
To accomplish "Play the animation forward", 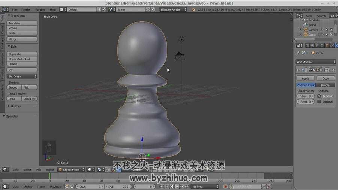I will 177,187.
